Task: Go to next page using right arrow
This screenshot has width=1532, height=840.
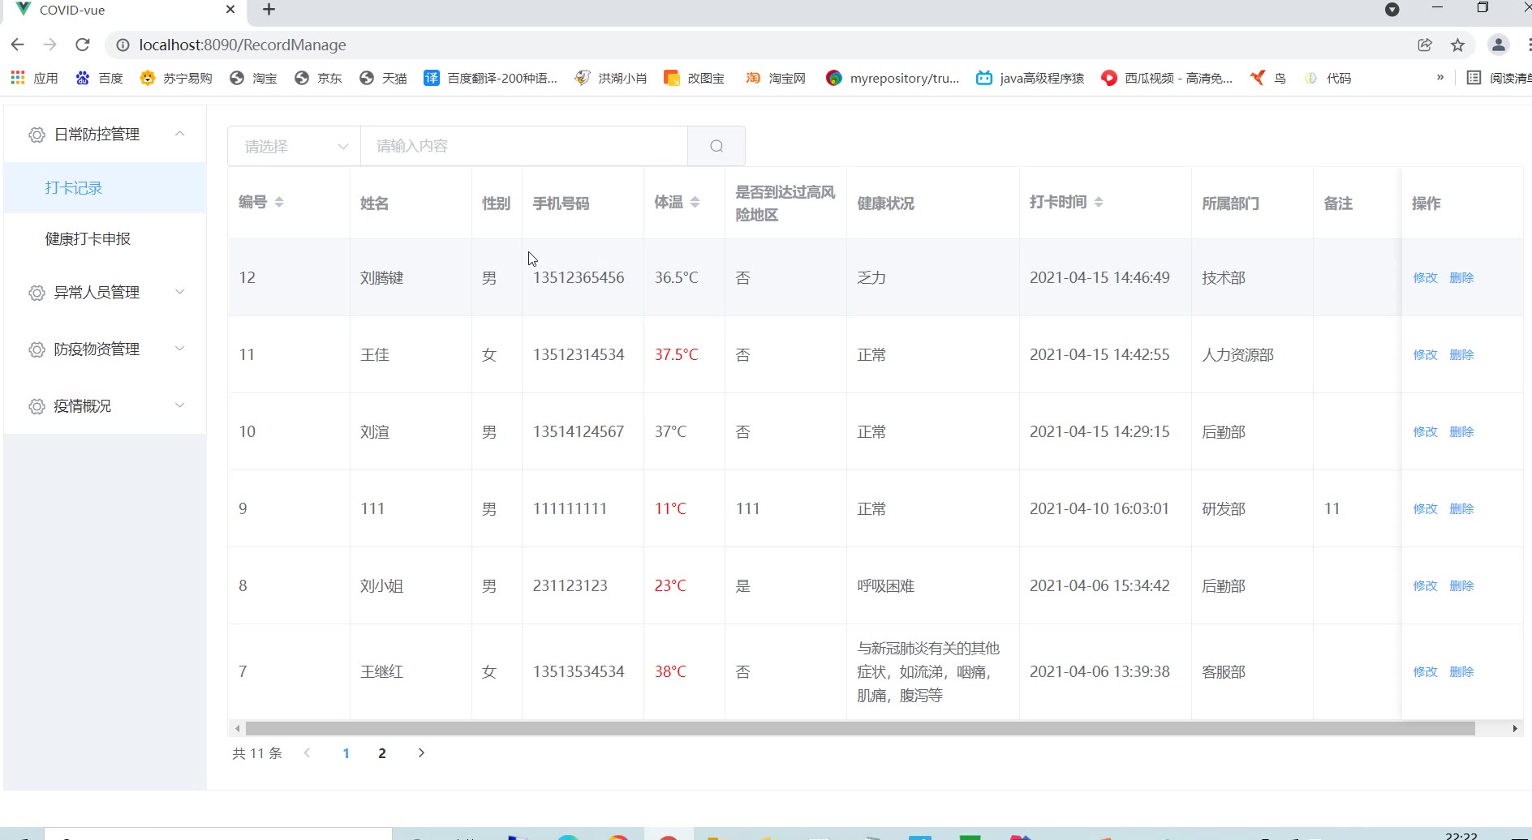Action: click(421, 753)
